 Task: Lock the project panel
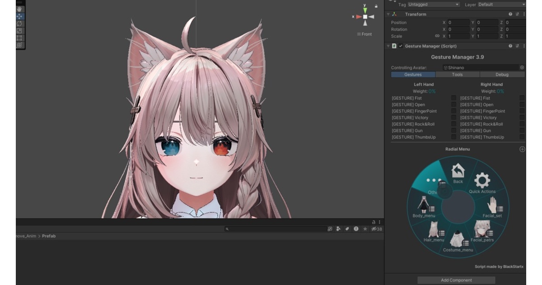click(x=374, y=222)
